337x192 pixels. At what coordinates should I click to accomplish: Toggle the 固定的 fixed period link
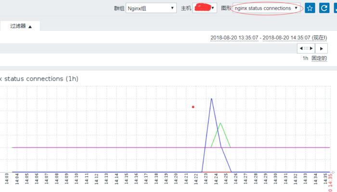point(319,58)
